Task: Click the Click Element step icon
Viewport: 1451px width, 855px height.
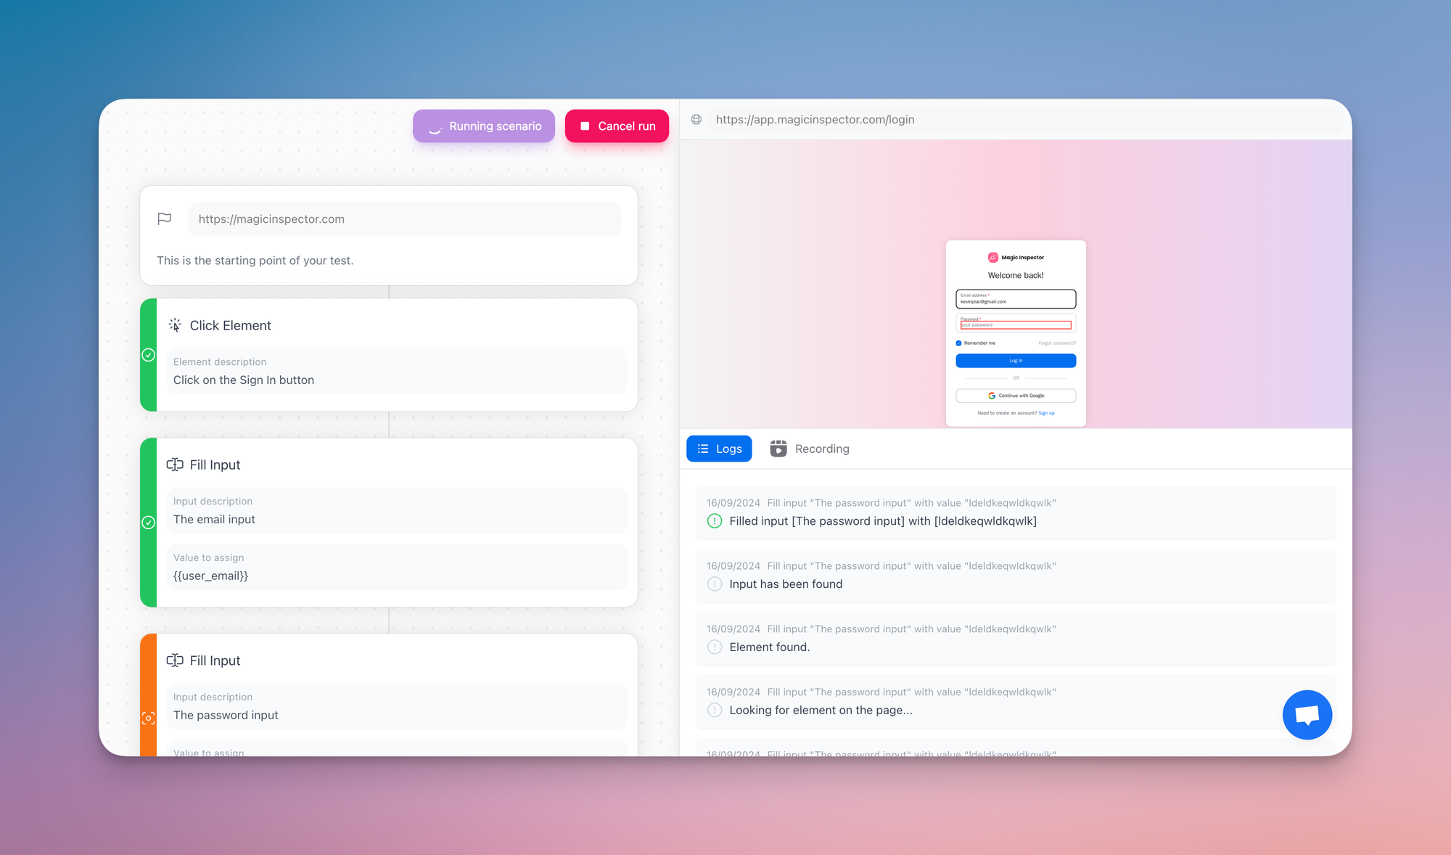Action: [x=175, y=324]
